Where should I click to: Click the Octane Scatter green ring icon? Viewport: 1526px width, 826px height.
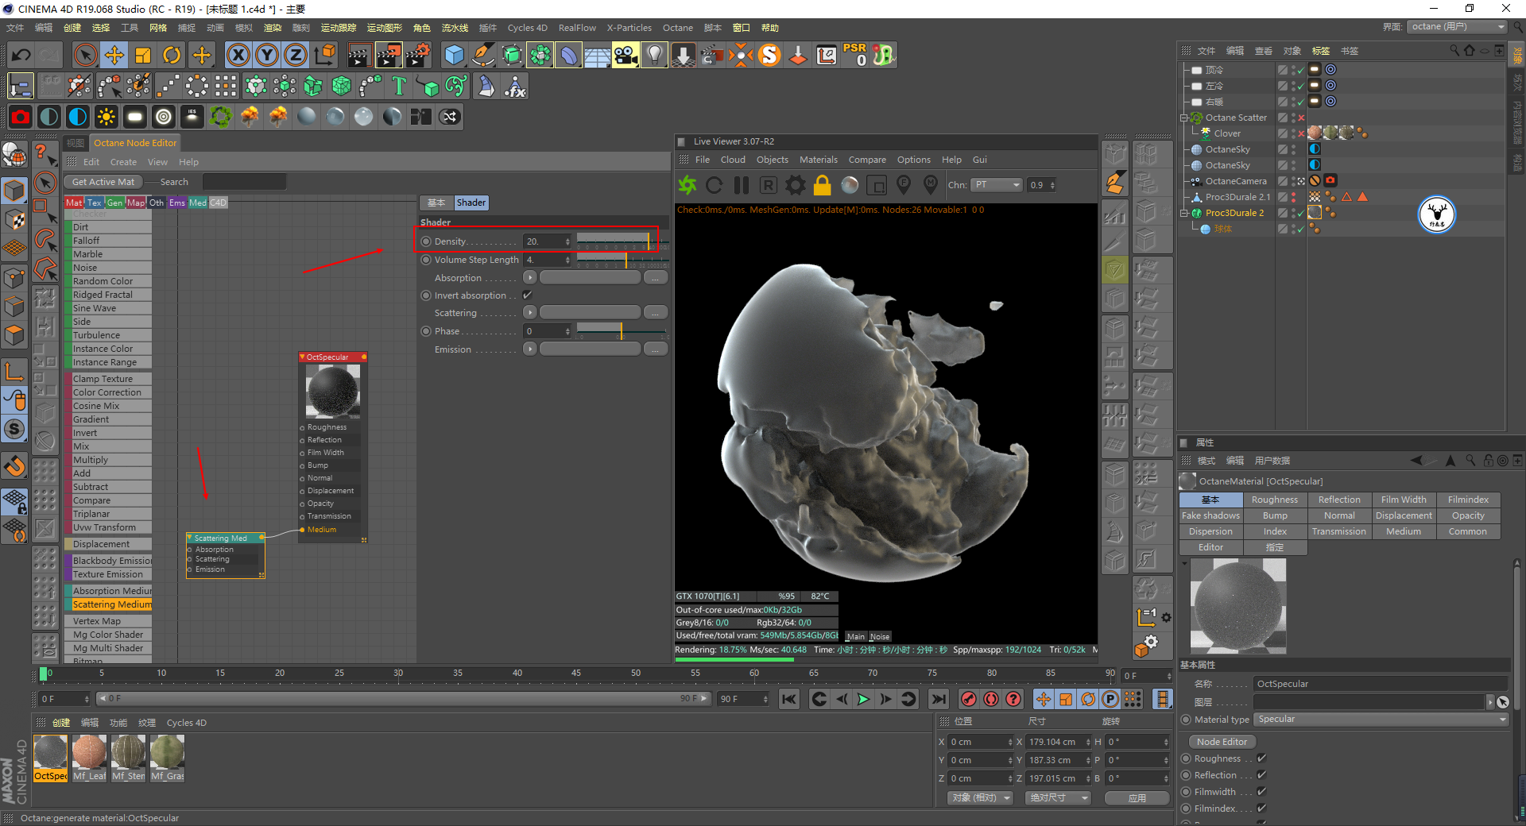click(221, 117)
